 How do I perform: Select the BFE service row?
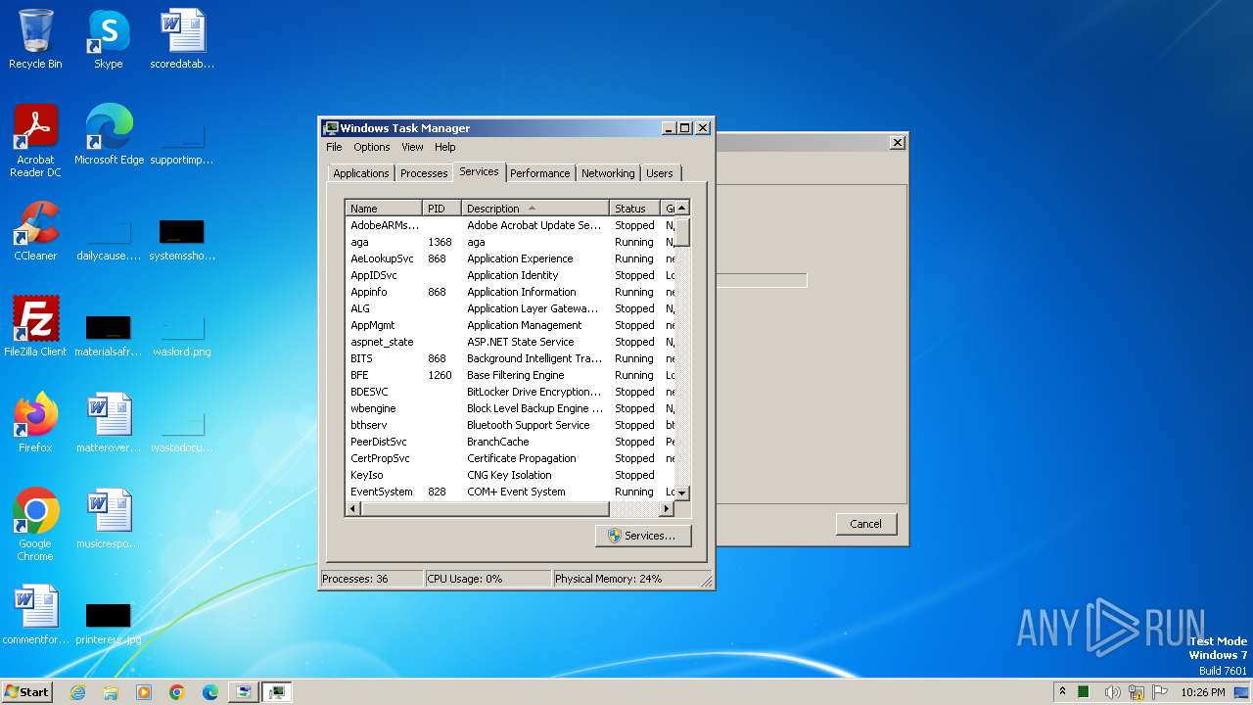[x=510, y=375]
